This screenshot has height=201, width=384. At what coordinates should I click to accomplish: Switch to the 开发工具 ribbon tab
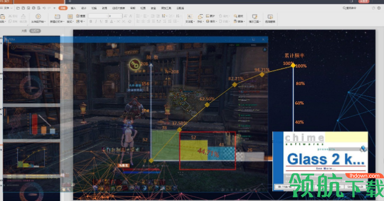[x=166, y=8]
